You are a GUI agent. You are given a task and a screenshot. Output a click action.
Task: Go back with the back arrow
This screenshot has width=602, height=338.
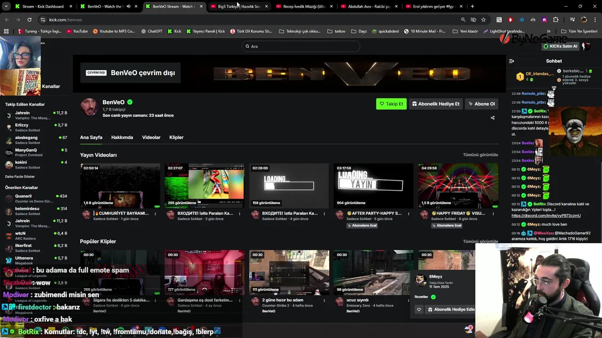pos(7,20)
